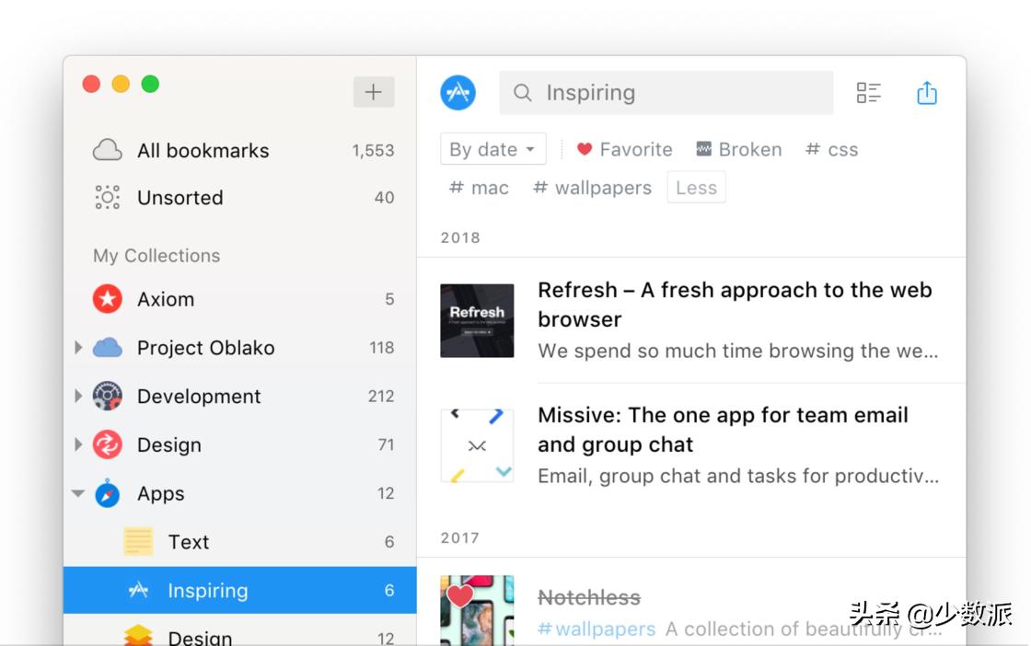This screenshot has height=646, width=1031.
Task: Open 'Refresh – A fresh approach' title
Action: [x=736, y=305]
